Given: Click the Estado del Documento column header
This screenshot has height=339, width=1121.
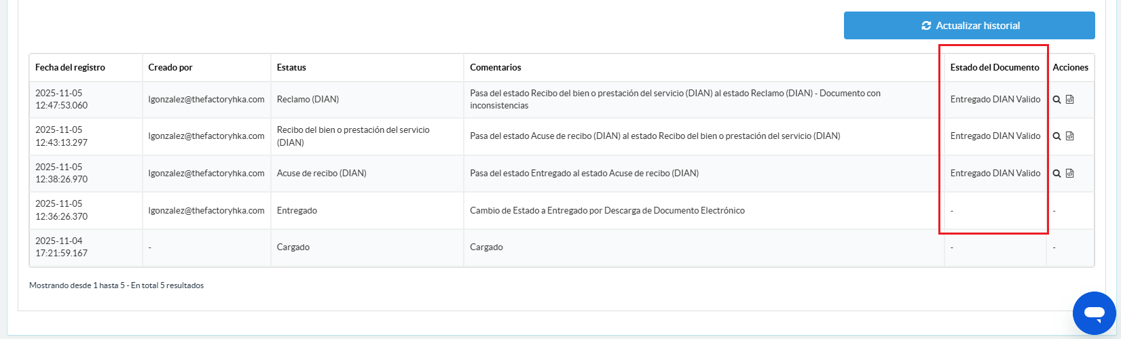Looking at the screenshot, I should (x=994, y=67).
